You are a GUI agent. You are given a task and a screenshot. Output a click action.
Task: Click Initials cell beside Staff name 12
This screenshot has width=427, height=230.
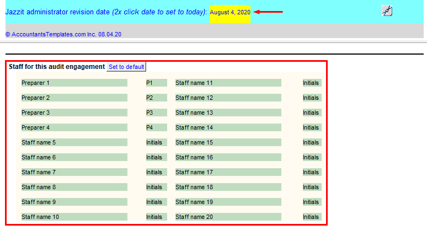(311, 98)
